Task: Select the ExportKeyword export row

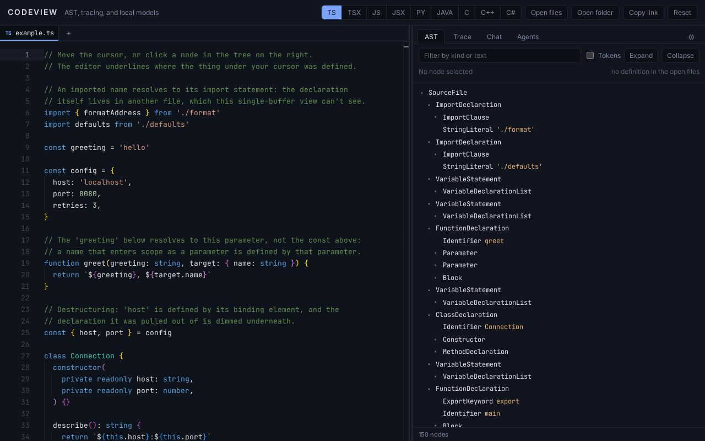Action: [558, 401]
